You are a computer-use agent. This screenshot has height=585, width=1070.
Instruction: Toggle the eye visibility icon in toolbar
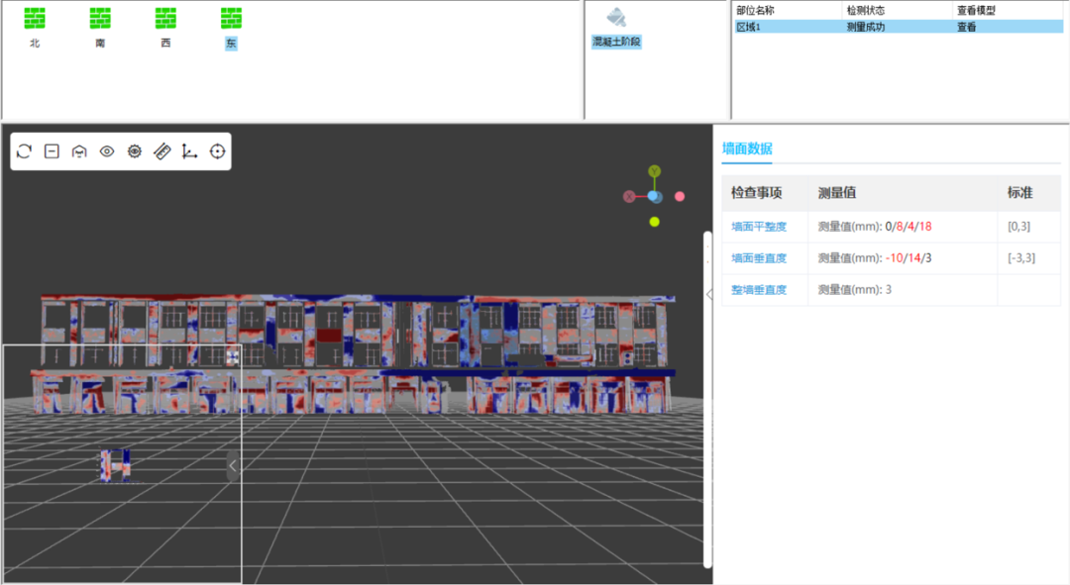click(x=107, y=151)
